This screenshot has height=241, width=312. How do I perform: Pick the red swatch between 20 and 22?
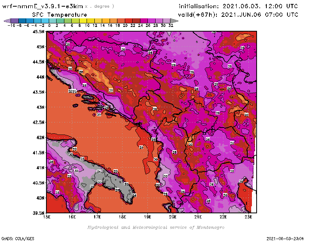click(x=129, y=21)
